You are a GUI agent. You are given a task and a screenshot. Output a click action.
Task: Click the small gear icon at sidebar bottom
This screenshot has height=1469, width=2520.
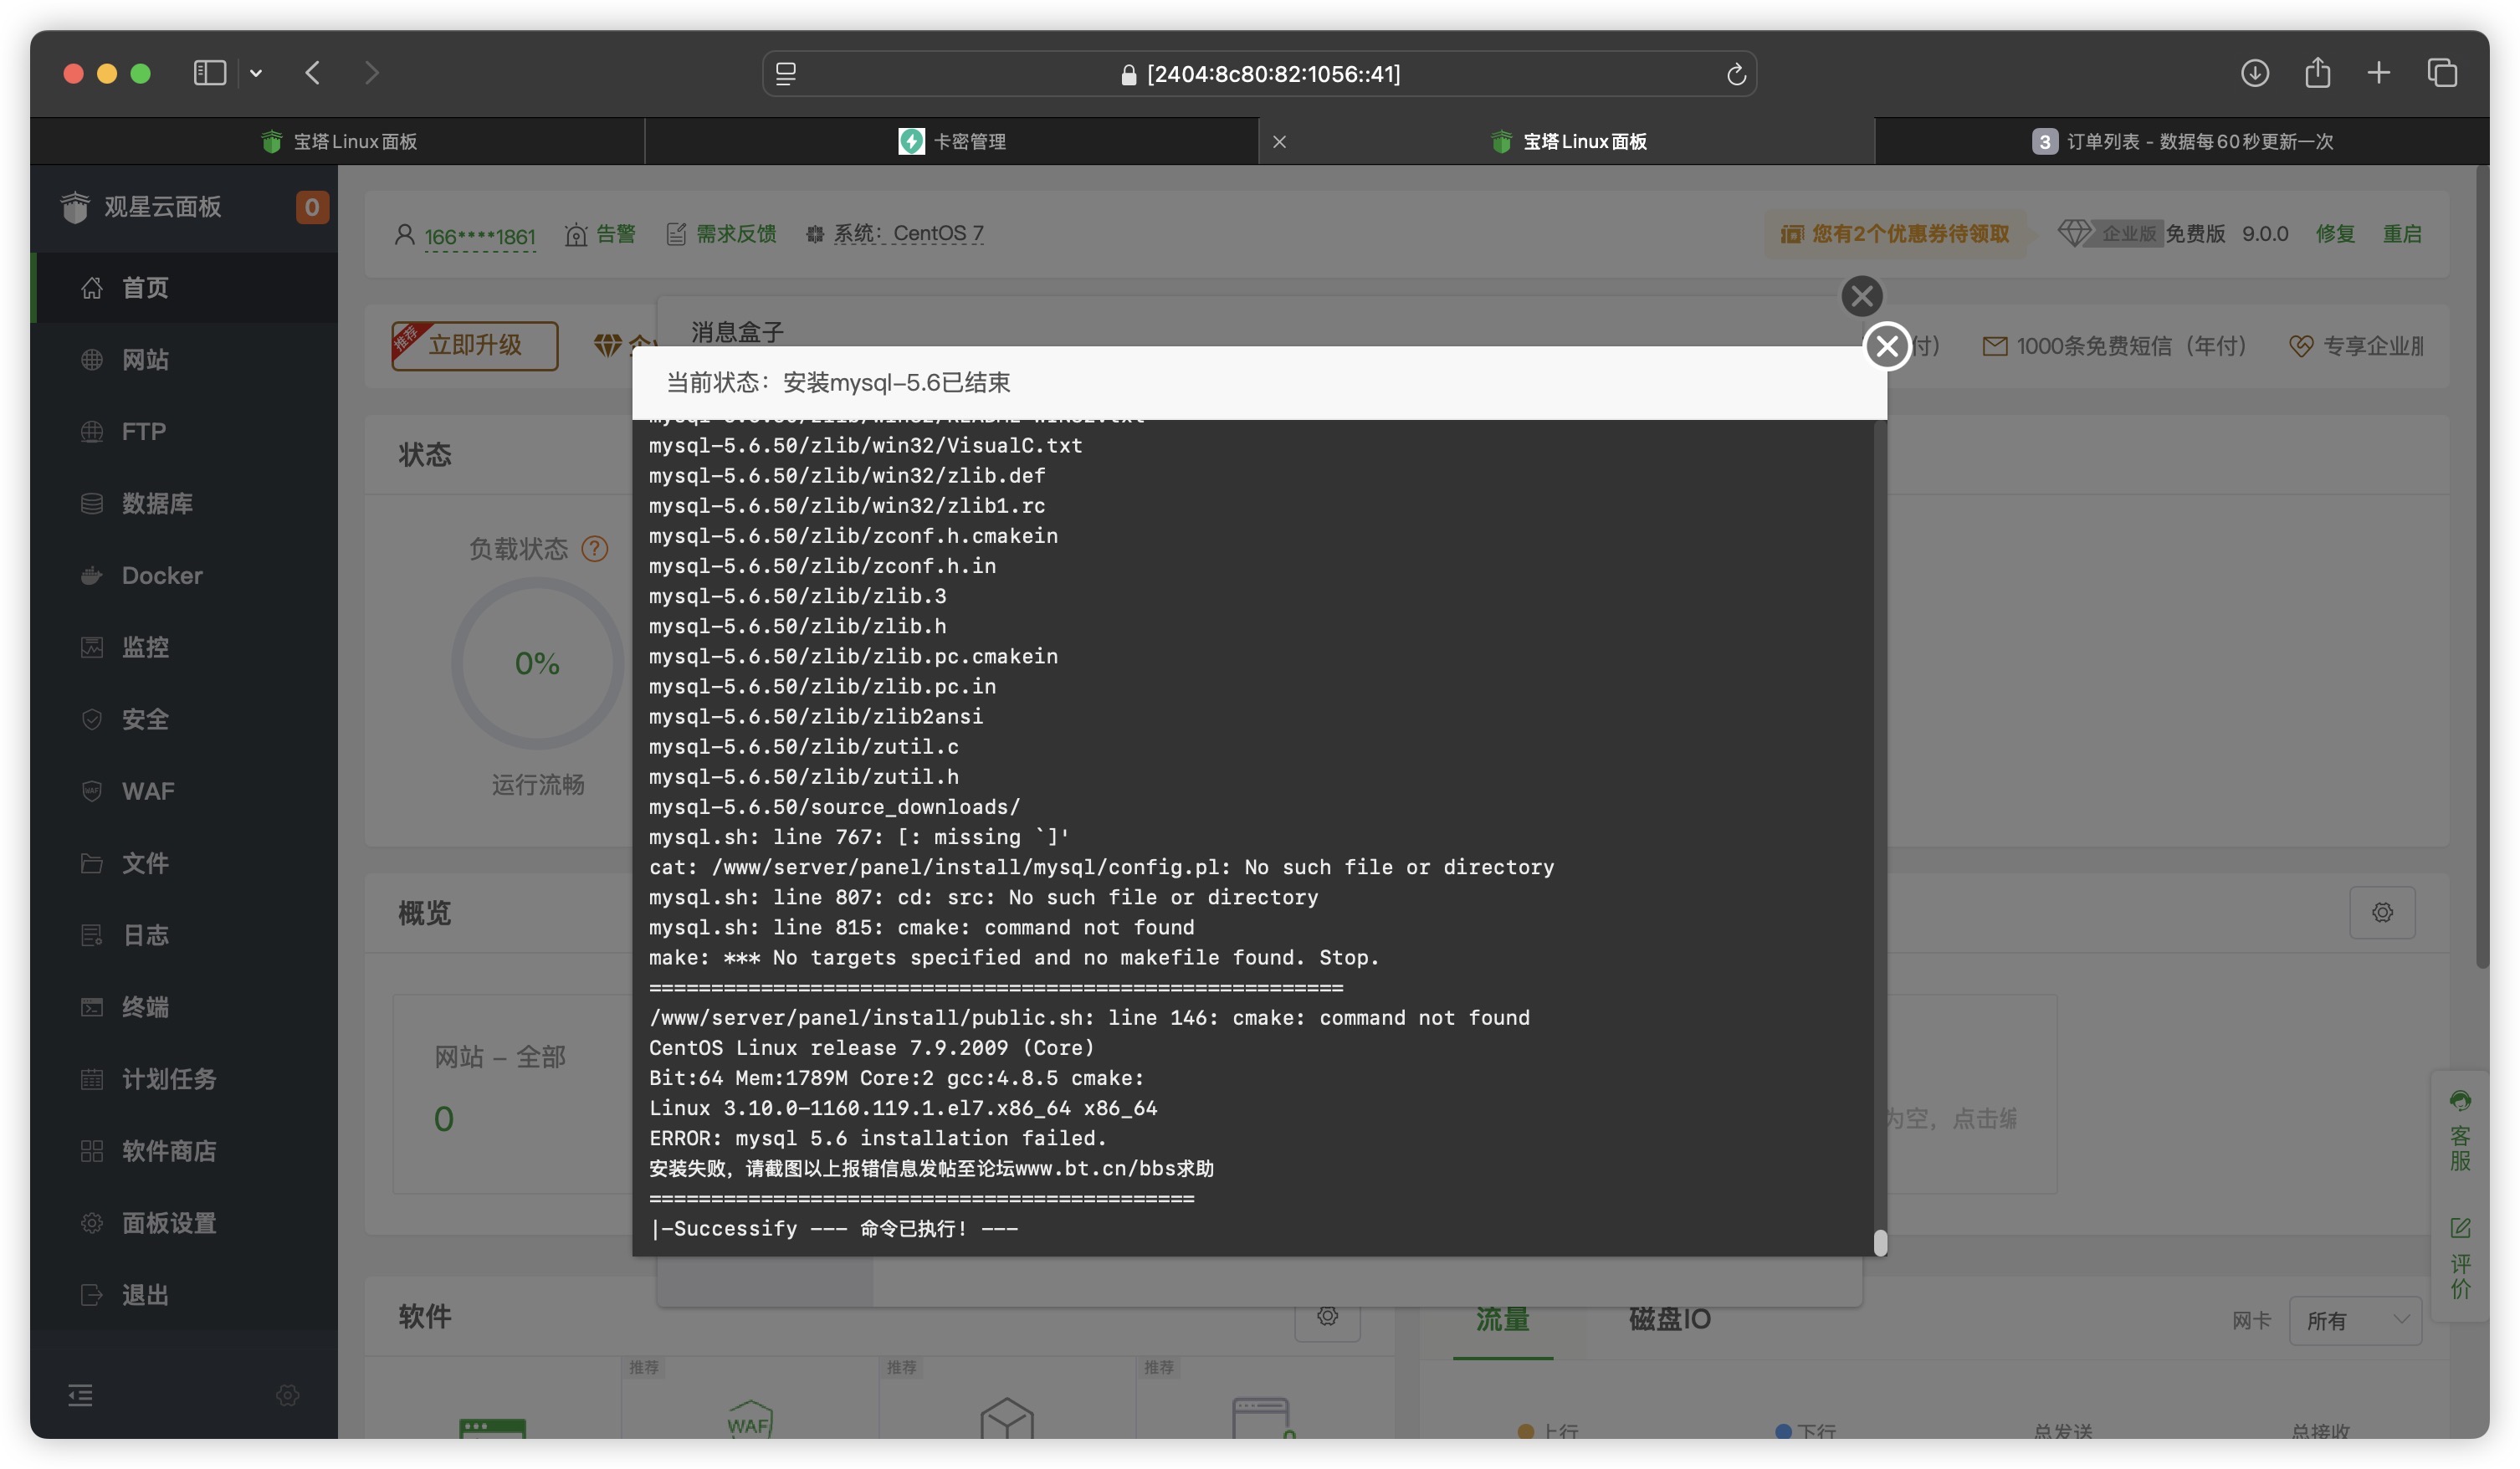287,1395
